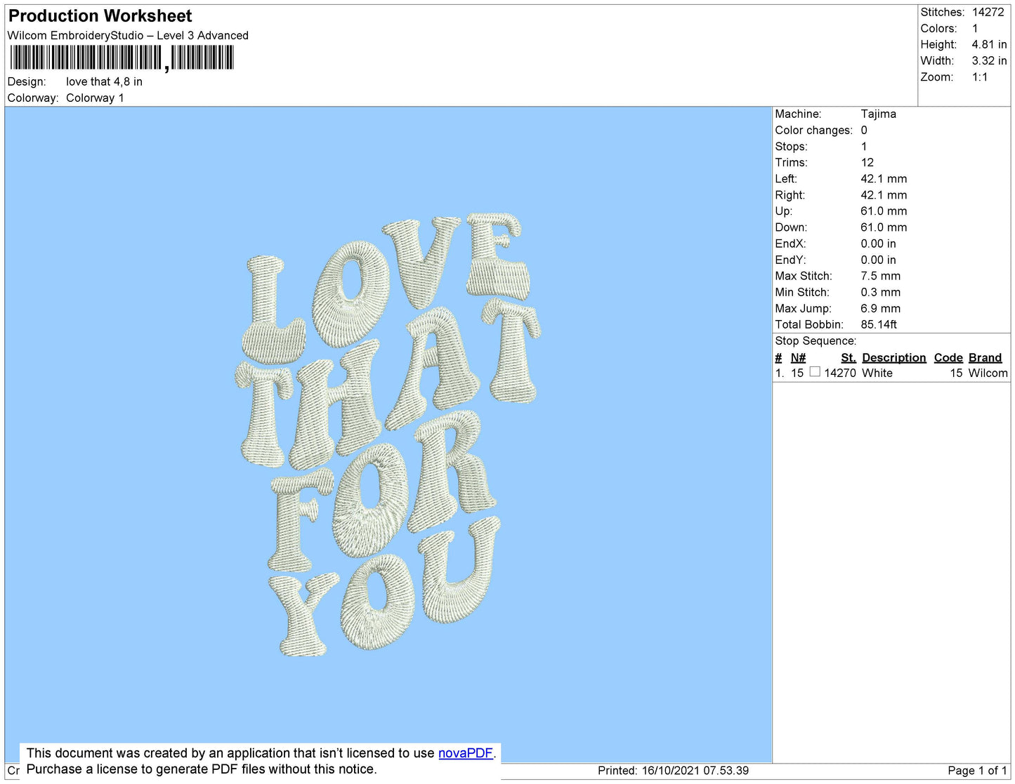
Task: Select brand 'Wilcom' in stop sequence row
Action: click(988, 373)
